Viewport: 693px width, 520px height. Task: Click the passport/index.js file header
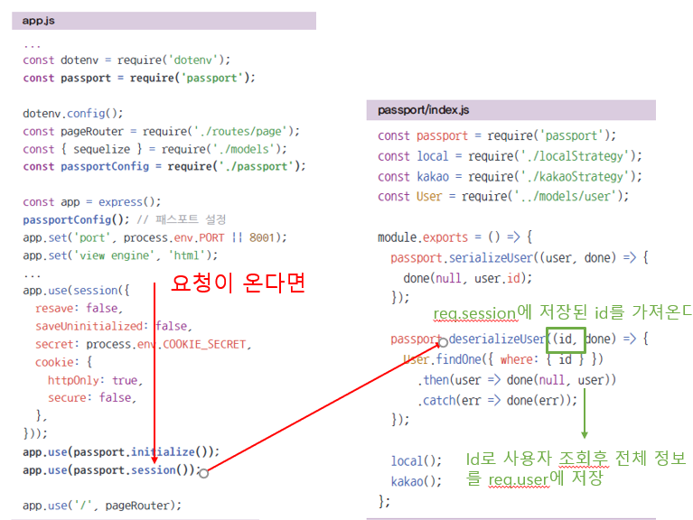click(x=510, y=110)
